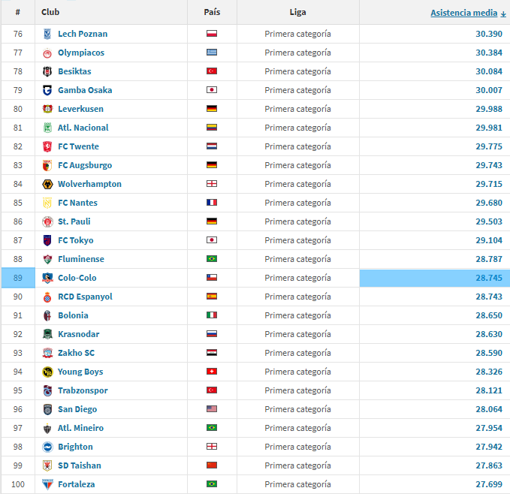
Task: Click the Brazil flag in Fluminense row
Action: pyautogui.click(x=212, y=259)
